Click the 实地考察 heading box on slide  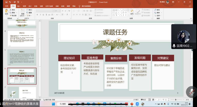coord(92,57)
